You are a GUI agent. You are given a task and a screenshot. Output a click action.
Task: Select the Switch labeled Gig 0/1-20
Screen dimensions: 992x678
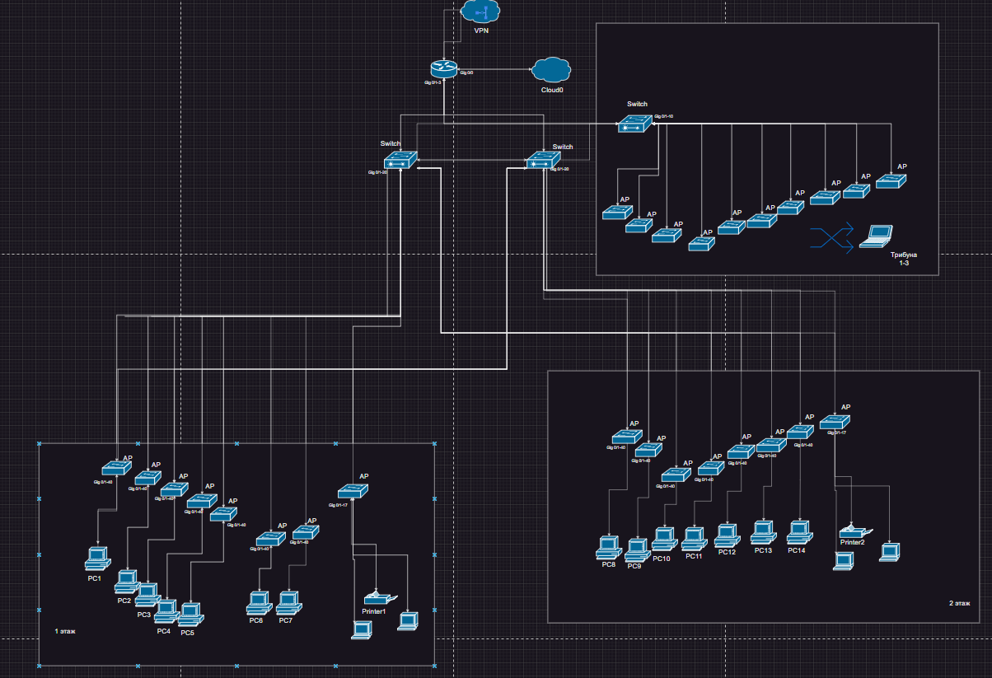coord(401,159)
